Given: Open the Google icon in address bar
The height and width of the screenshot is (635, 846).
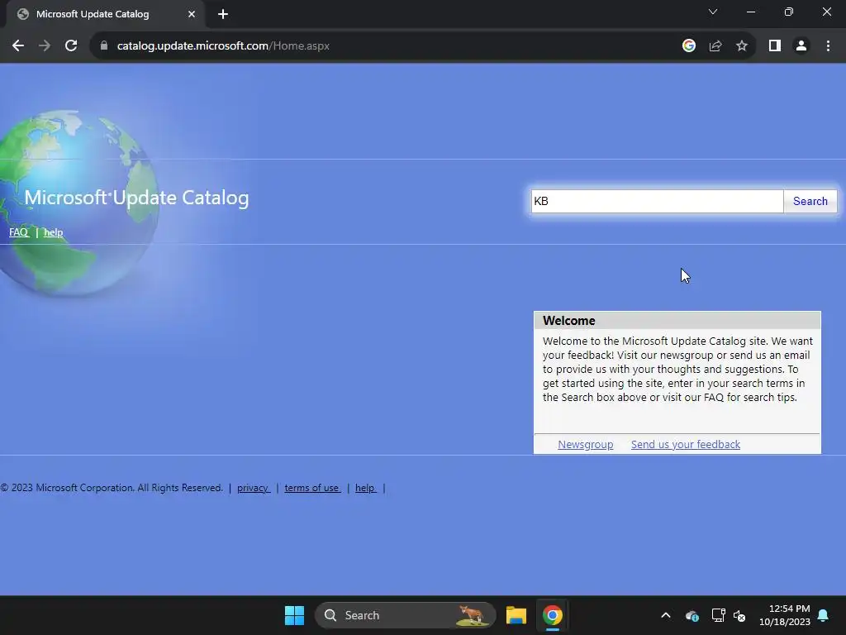Looking at the screenshot, I should (x=688, y=46).
